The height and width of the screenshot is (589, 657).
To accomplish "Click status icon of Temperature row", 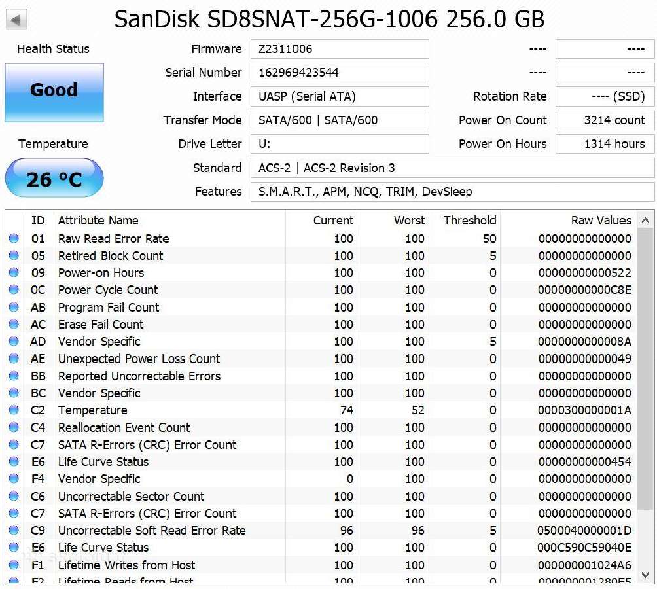I will click(x=14, y=410).
